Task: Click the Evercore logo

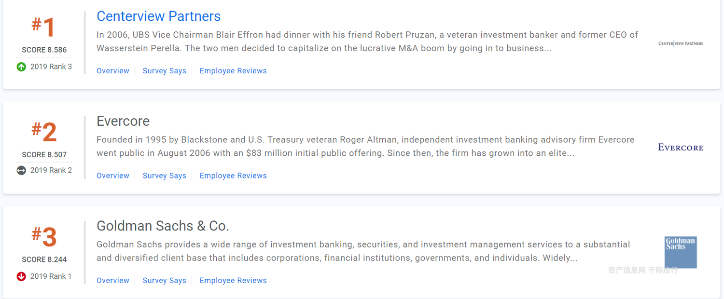Action: [x=681, y=147]
